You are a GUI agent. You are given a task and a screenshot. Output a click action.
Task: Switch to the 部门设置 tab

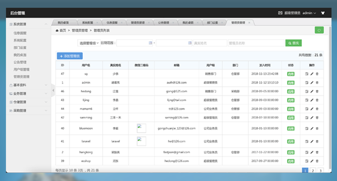pos(212,23)
